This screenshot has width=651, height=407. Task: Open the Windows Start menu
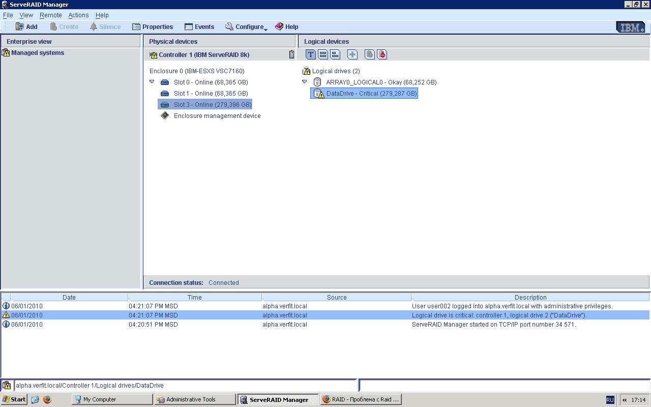tap(14, 399)
